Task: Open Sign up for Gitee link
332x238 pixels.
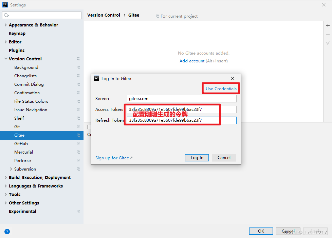Action: (x=114, y=158)
